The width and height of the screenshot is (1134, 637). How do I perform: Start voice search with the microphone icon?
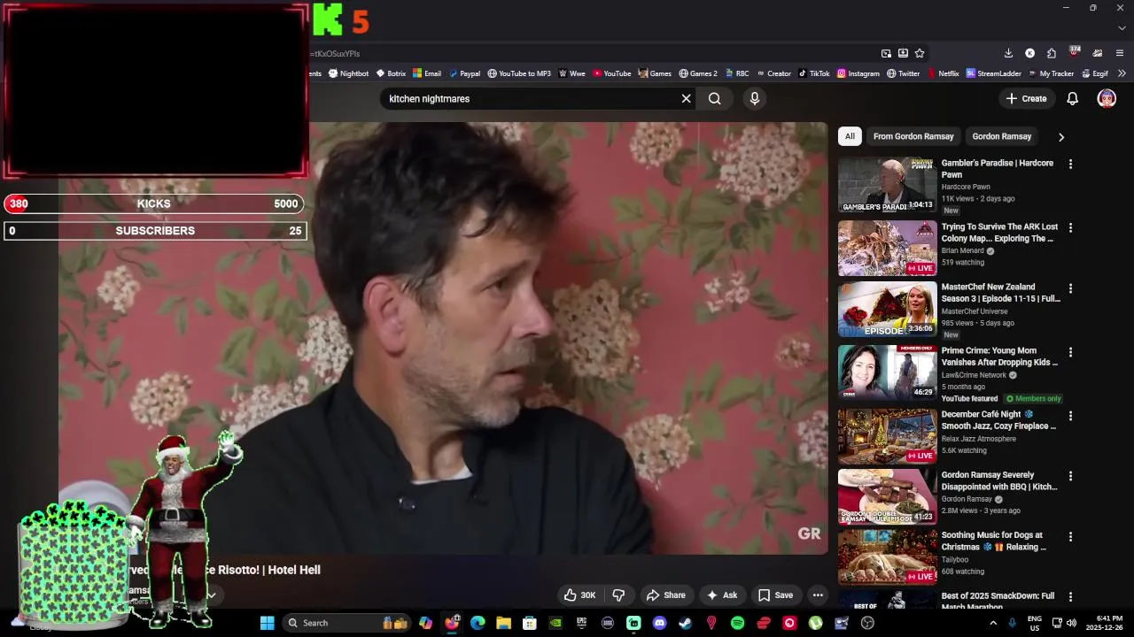pos(755,98)
